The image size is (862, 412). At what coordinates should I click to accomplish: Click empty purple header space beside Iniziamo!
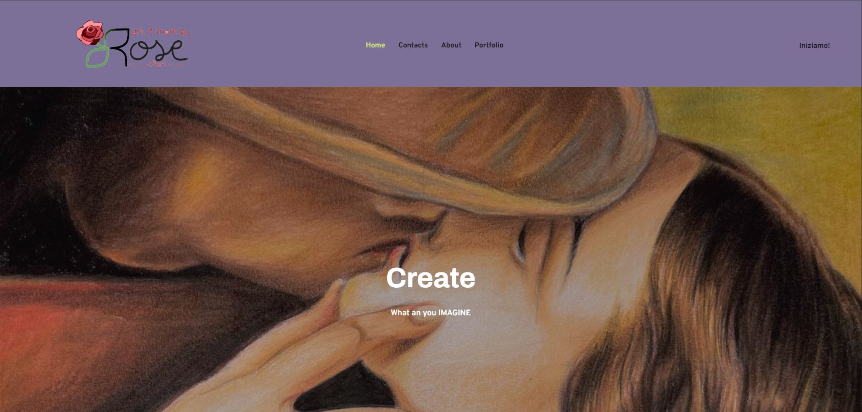(x=678, y=45)
